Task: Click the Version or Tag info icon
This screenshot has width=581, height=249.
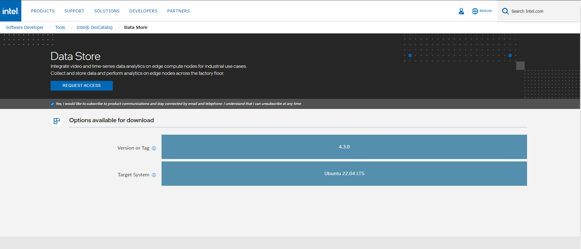Action: pos(154,148)
